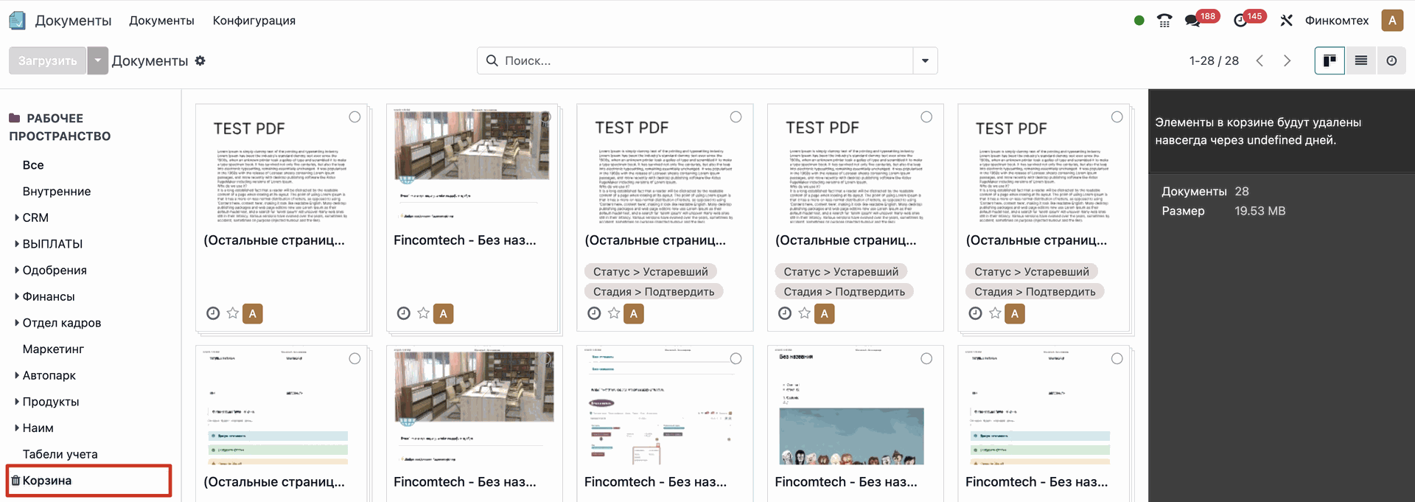The width and height of the screenshot is (1415, 502).
Task: Switch to kanban view
Action: tap(1330, 60)
